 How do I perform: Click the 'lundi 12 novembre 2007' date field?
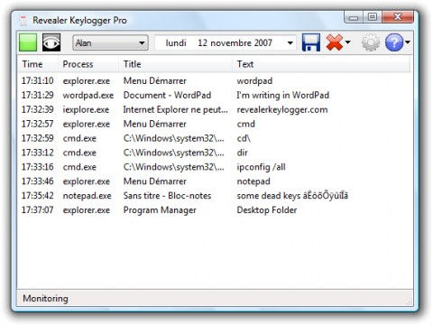pyautogui.click(x=225, y=42)
